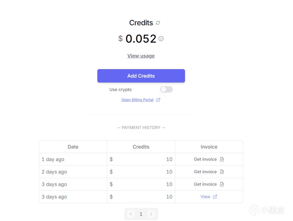
Task: Open the View usage link
Action: [x=141, y=56]
